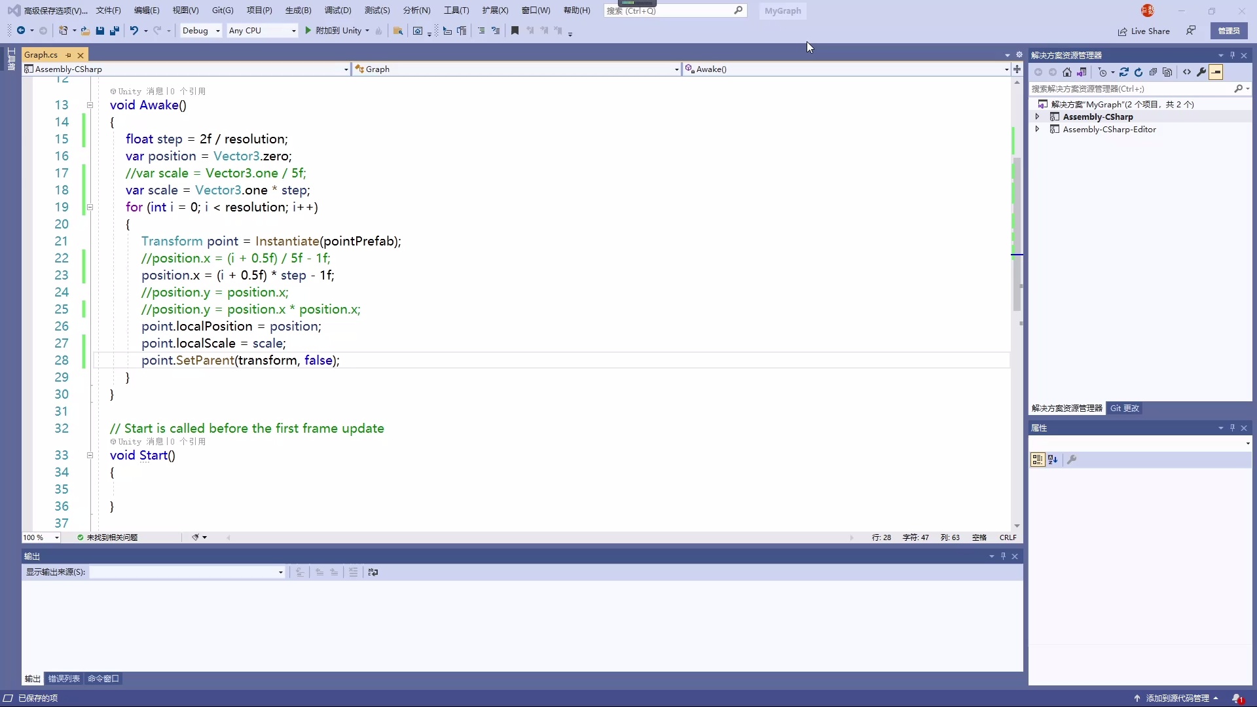Screen dimensions: 1257x707
Task: Open Solution Explorer properties wrench icon
Action: tap(1201, 72)
